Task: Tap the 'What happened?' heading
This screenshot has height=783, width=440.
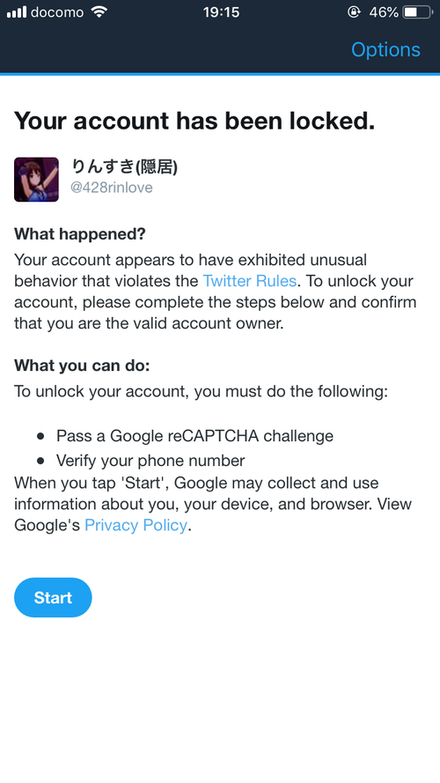Action: pyautogui.click(x=80, y=233)
